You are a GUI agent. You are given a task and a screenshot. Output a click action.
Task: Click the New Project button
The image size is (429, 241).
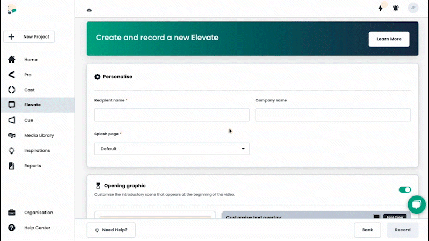tap(29, 36)
